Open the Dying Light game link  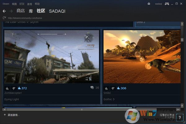(x=12, y=99)
